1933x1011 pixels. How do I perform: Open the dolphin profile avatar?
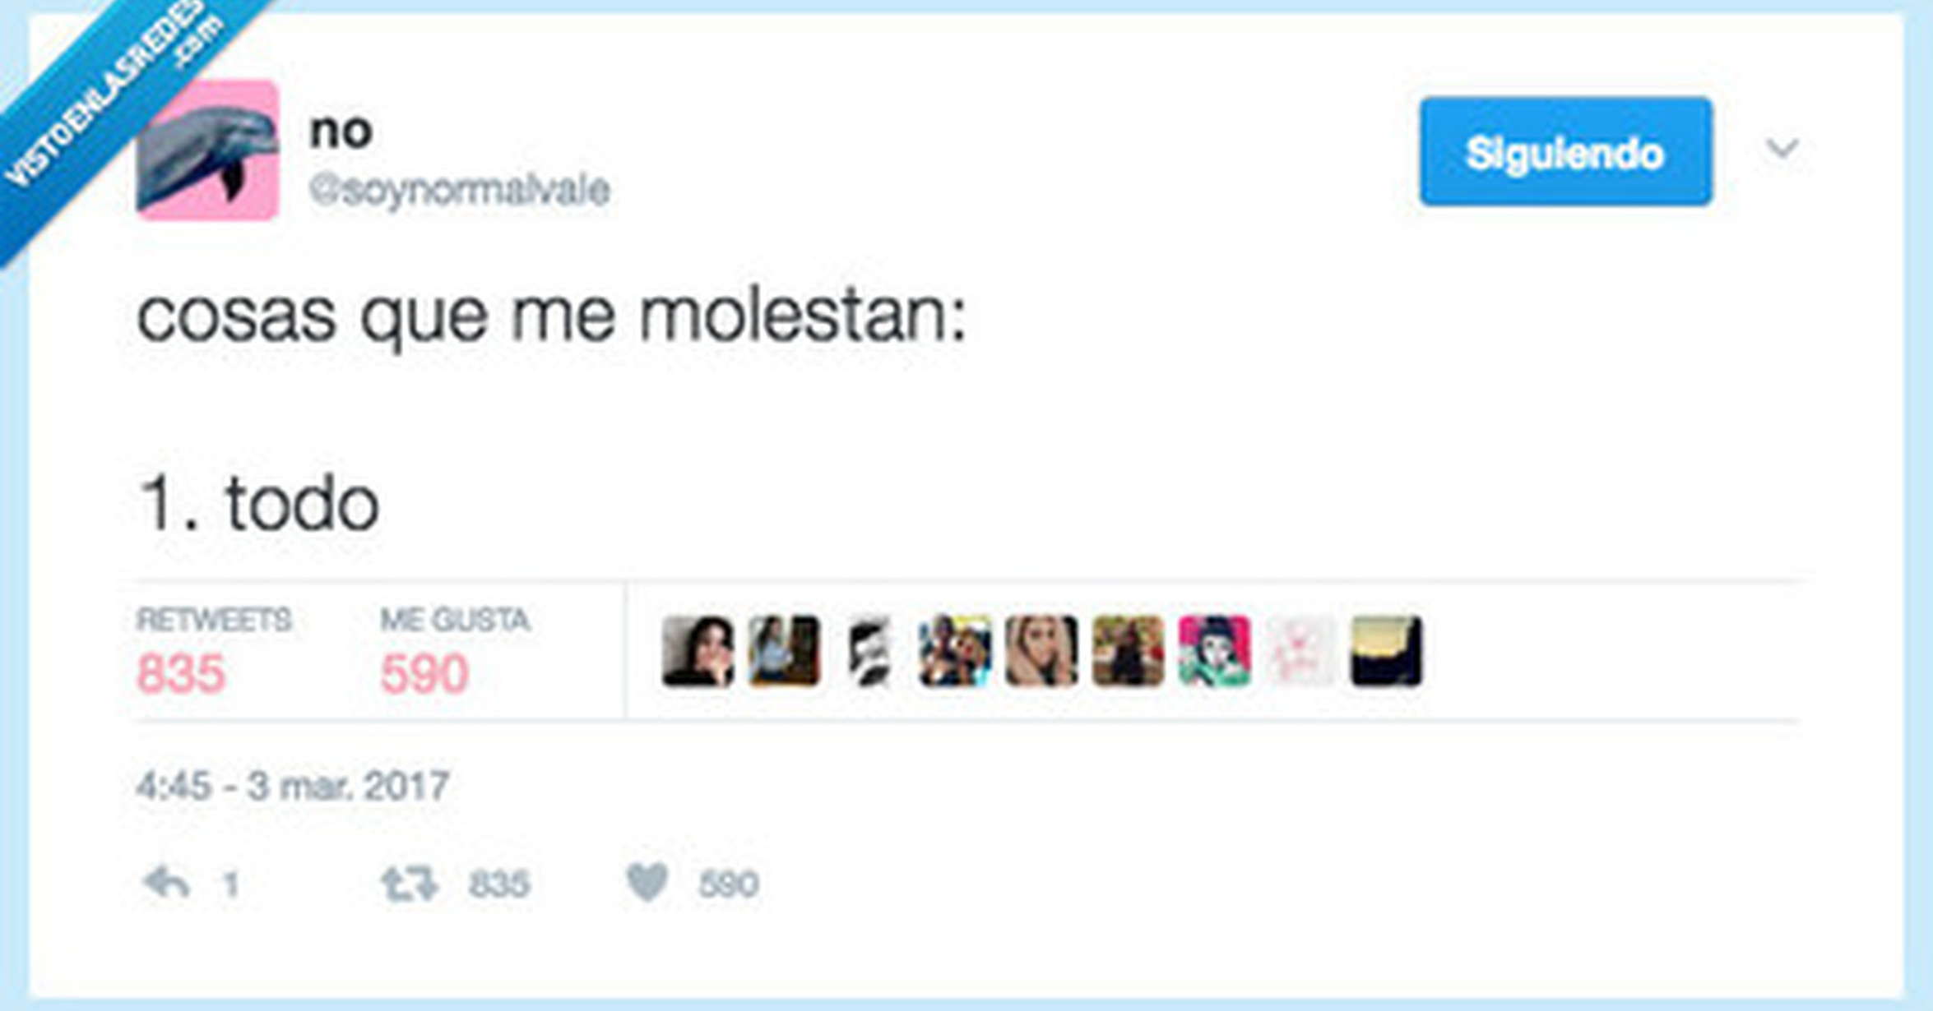[x=208, y=151]
